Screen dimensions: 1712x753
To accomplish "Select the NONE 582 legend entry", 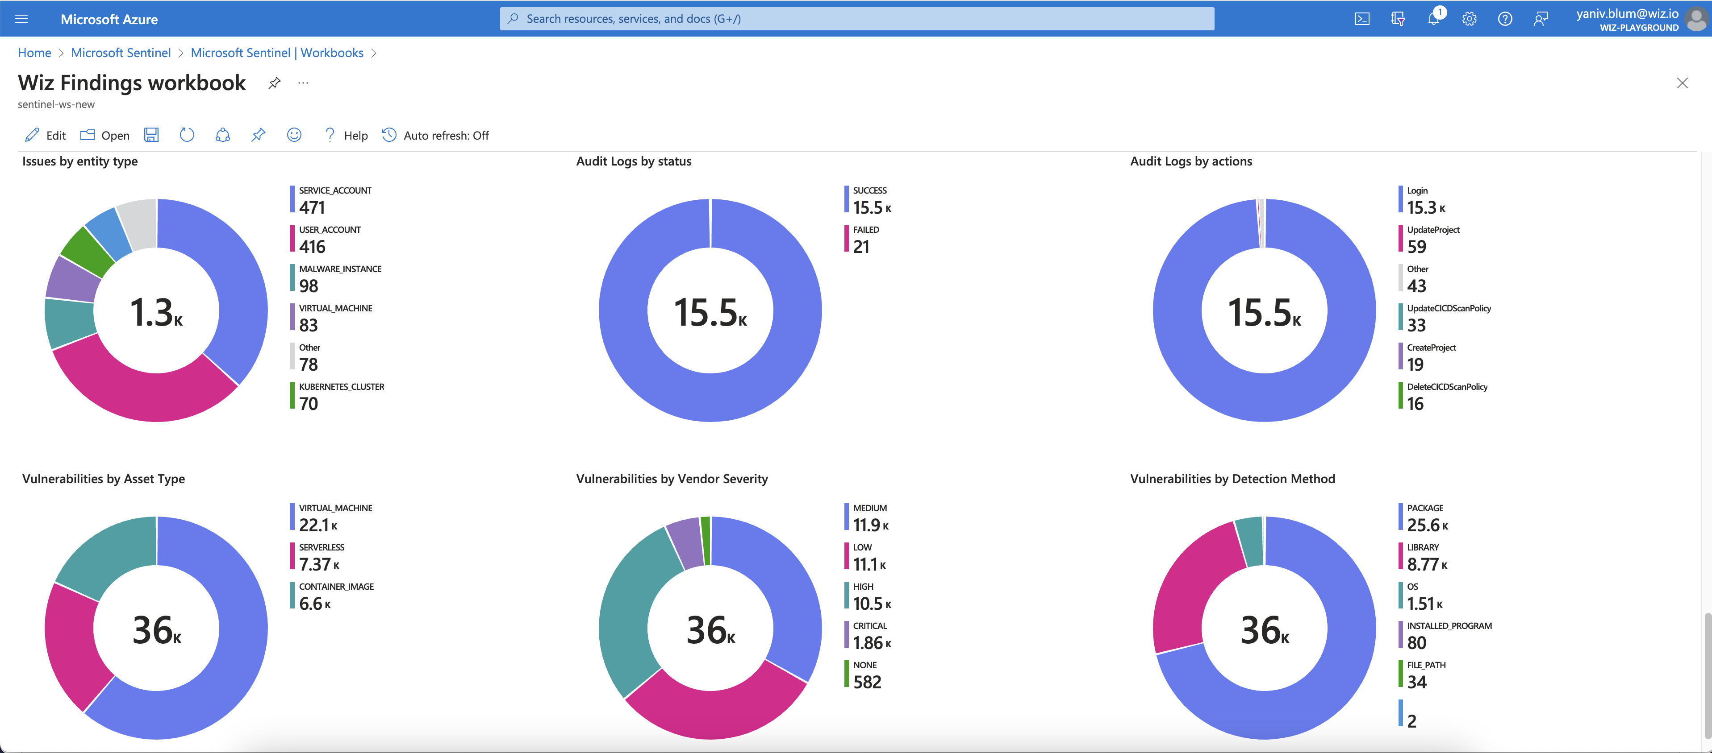I will (x=863, y=674).
